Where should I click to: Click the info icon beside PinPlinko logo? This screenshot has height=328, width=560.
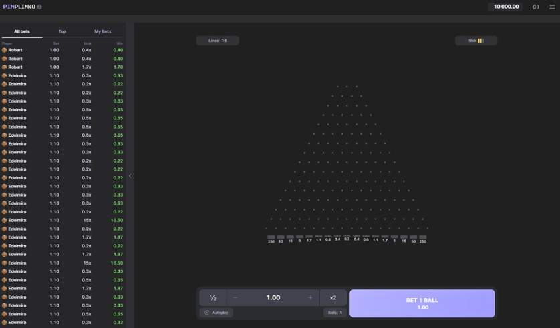pos(39,7)
